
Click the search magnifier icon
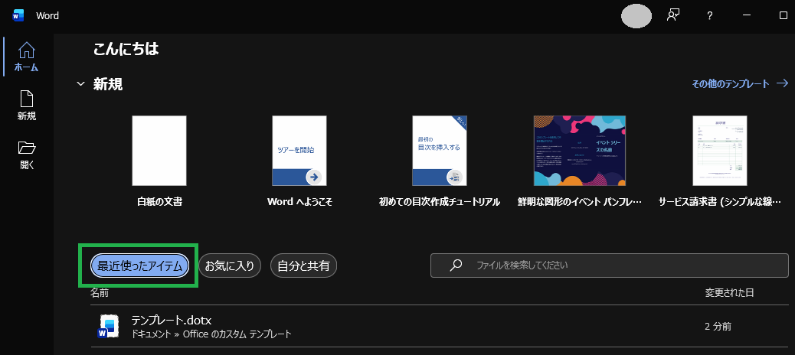pyautogui.click(x=456, y=265)
